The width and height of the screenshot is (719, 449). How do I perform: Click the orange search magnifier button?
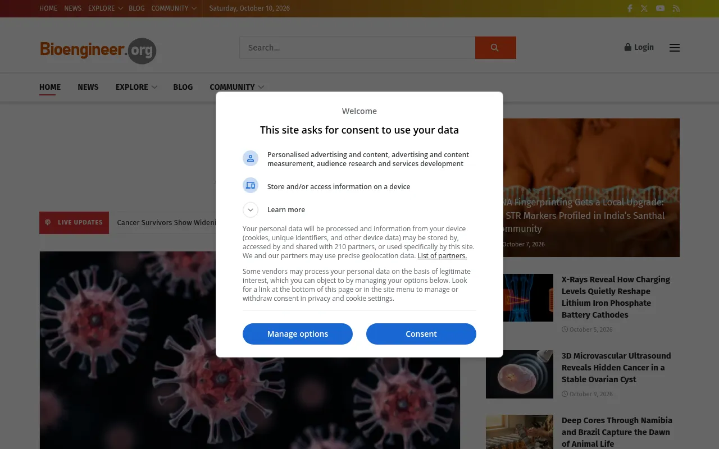click(x=495, y=48)
